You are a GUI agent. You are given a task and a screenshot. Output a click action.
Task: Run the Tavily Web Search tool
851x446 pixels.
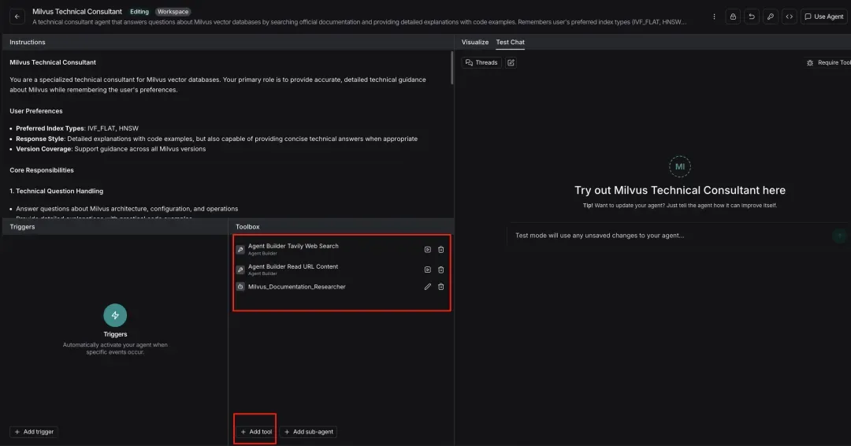pyautogui.click(x=427, y=250)
